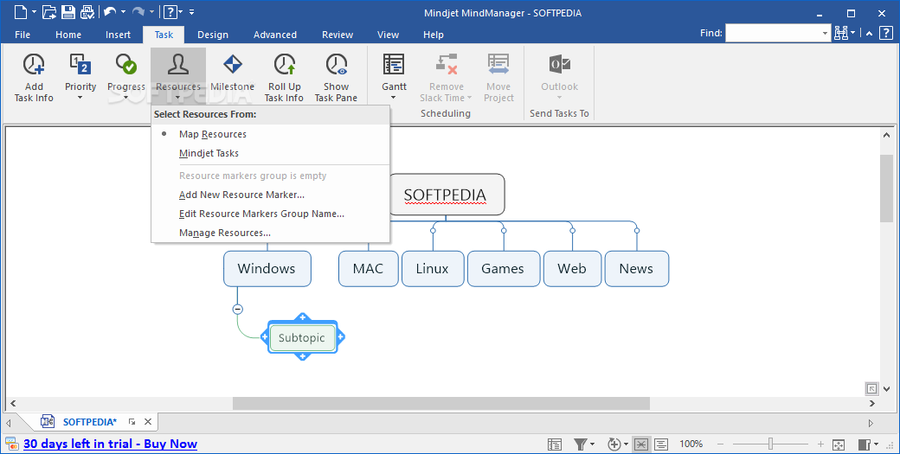
Task: Choose Mindjet Tasks from the menu
Action: point(209,153)
